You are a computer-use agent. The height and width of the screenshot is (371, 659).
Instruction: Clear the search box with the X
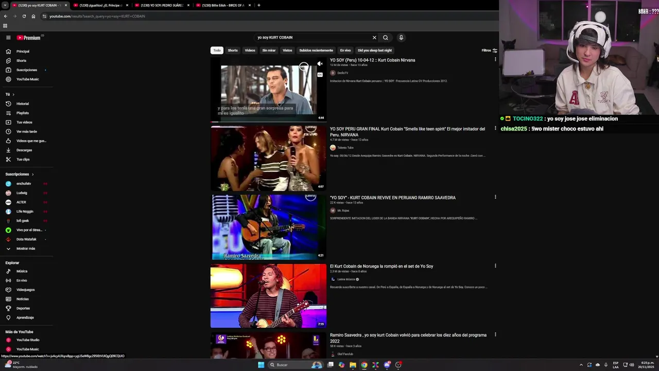pos(374,38)
